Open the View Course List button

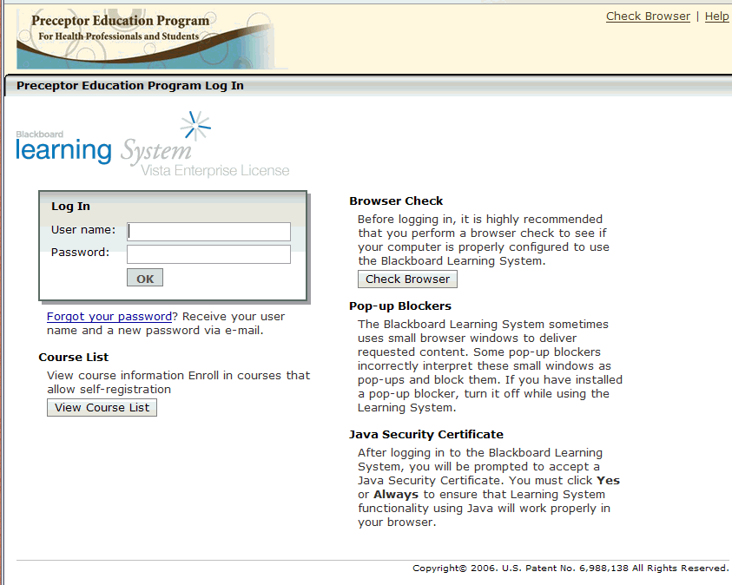coord(102,408)
